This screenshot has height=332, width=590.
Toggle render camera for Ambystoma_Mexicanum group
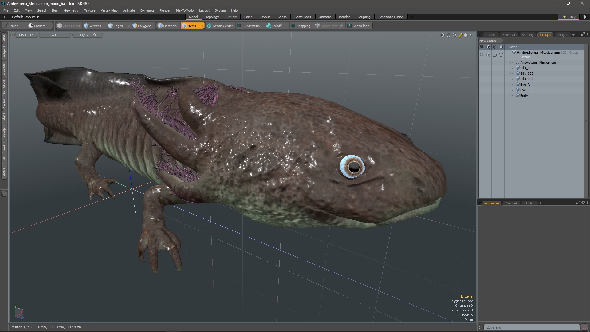point(488,55)
